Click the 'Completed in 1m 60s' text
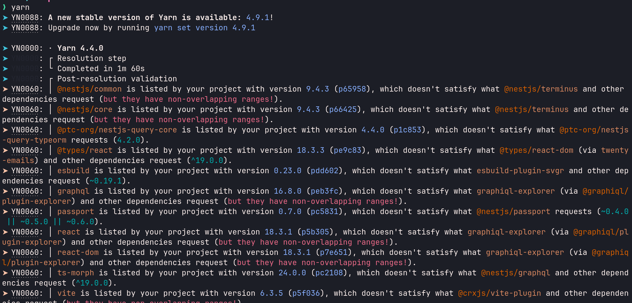Image resolution: width=632 pixels, height=303 pixels. (101, 69)
